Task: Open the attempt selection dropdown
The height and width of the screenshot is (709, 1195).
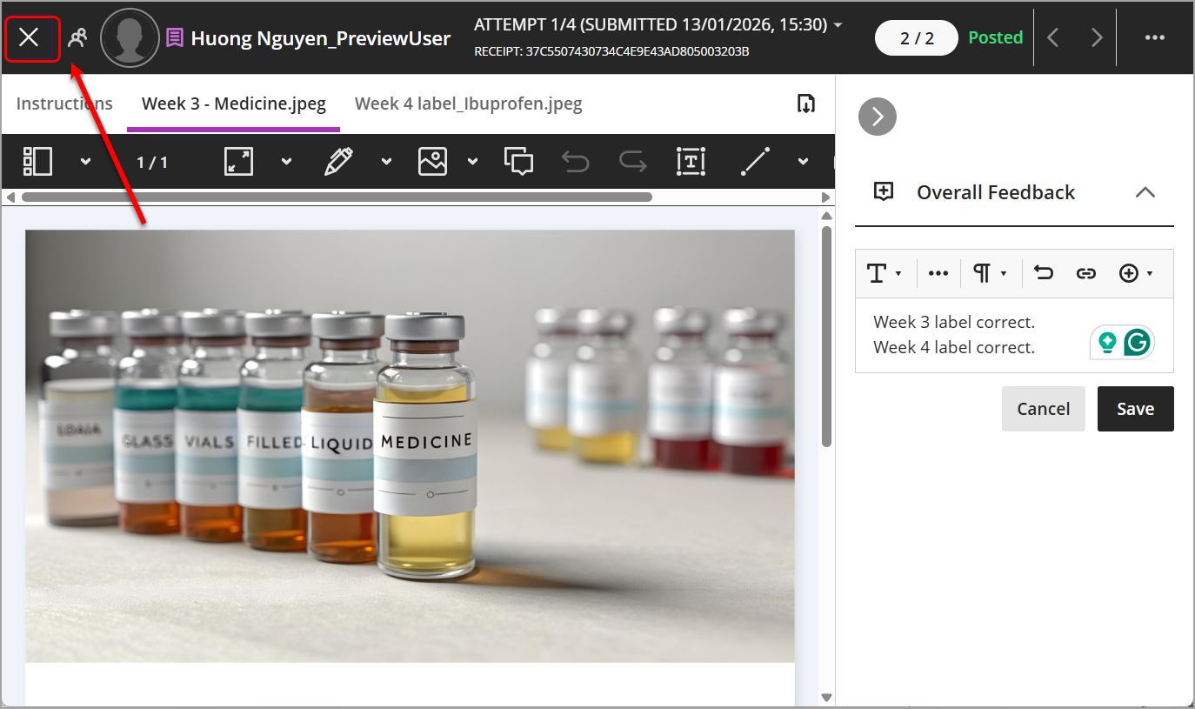Action: 838,25
